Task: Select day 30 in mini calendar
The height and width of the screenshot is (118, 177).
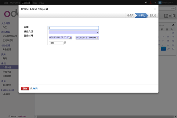Action: pos(173,49)
